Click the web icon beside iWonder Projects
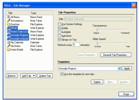139x100 pixels. 9,35
